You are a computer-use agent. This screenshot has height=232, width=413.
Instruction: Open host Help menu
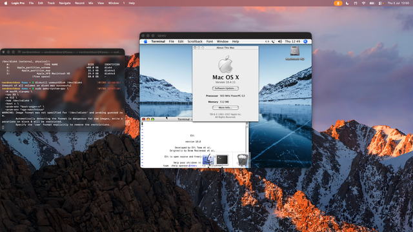tap(132, 3)
